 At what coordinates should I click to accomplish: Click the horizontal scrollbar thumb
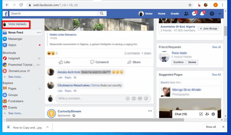point(95,120)
